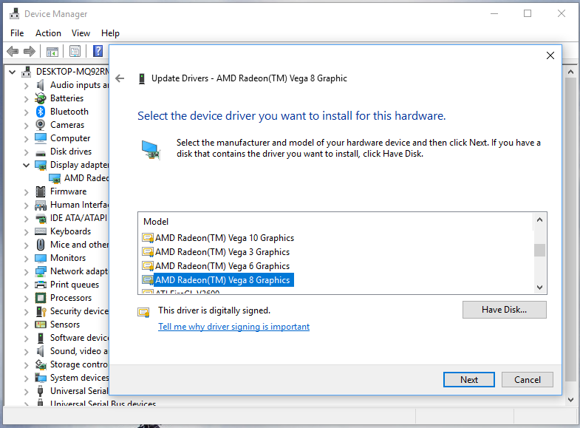
Task: Click the Model column header
Action: tap(156, 222)
